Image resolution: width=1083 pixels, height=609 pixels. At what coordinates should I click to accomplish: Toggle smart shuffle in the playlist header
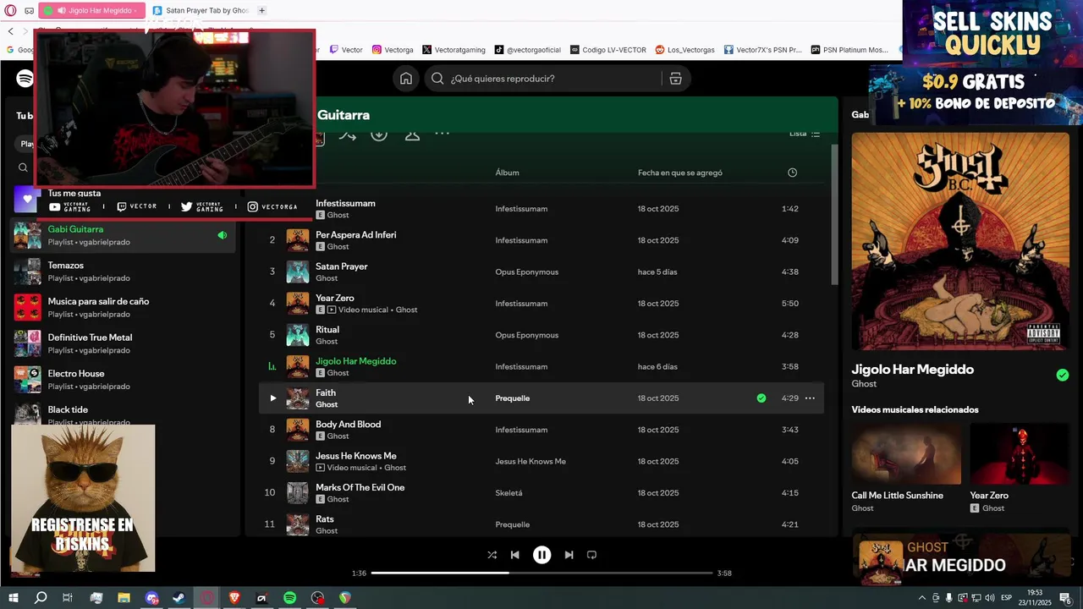[347, 134]
